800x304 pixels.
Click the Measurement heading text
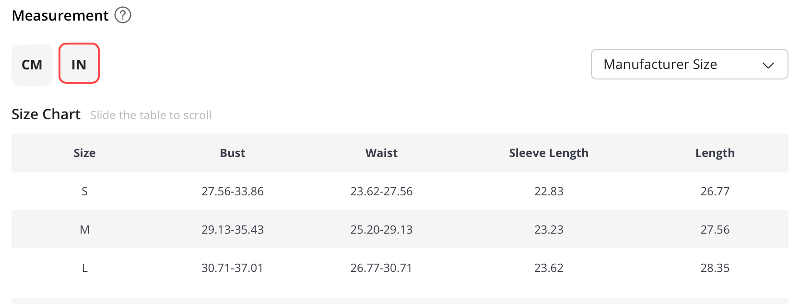tap(60, 16)
